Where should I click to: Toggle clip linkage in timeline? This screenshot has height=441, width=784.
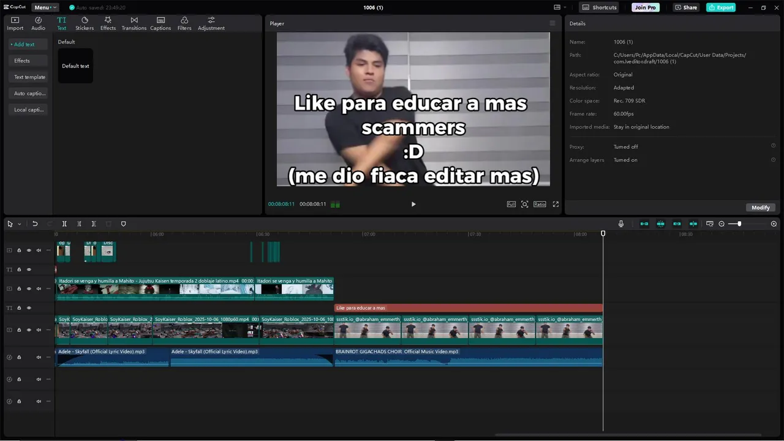click(x=677, y=224)
